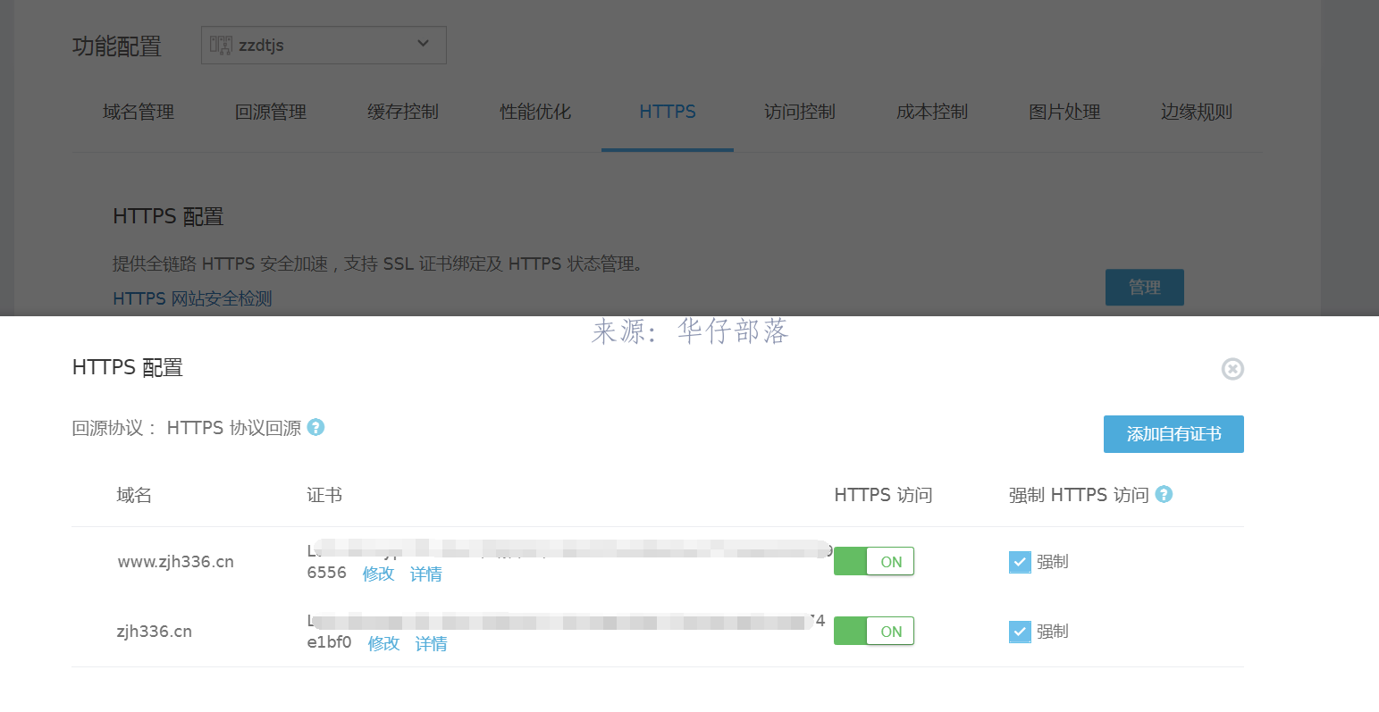Open the 缓存控制 tab
This screenshot has height=712, width=1379.
403,112
